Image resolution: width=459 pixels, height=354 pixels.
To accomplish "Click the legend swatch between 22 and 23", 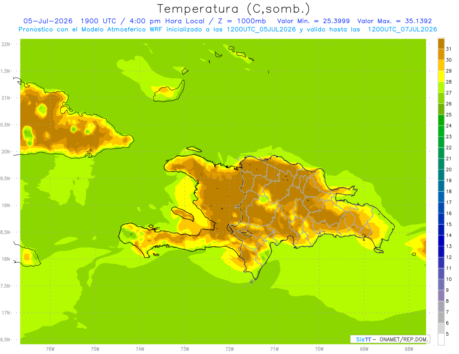I will coord(441,142).
